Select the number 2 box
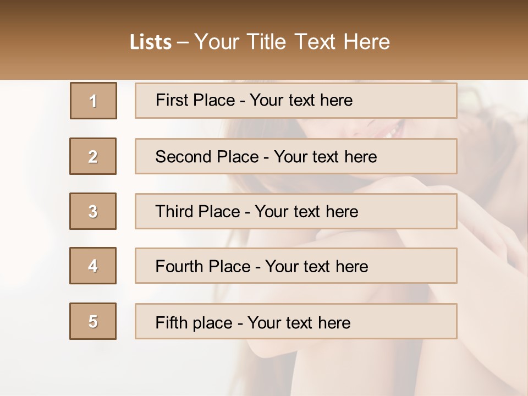Viewport: 528px width, 396px height. [93, 156]
